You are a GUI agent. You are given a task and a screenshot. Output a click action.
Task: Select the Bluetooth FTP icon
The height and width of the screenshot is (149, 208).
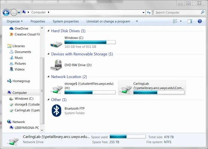click(56, 111)
